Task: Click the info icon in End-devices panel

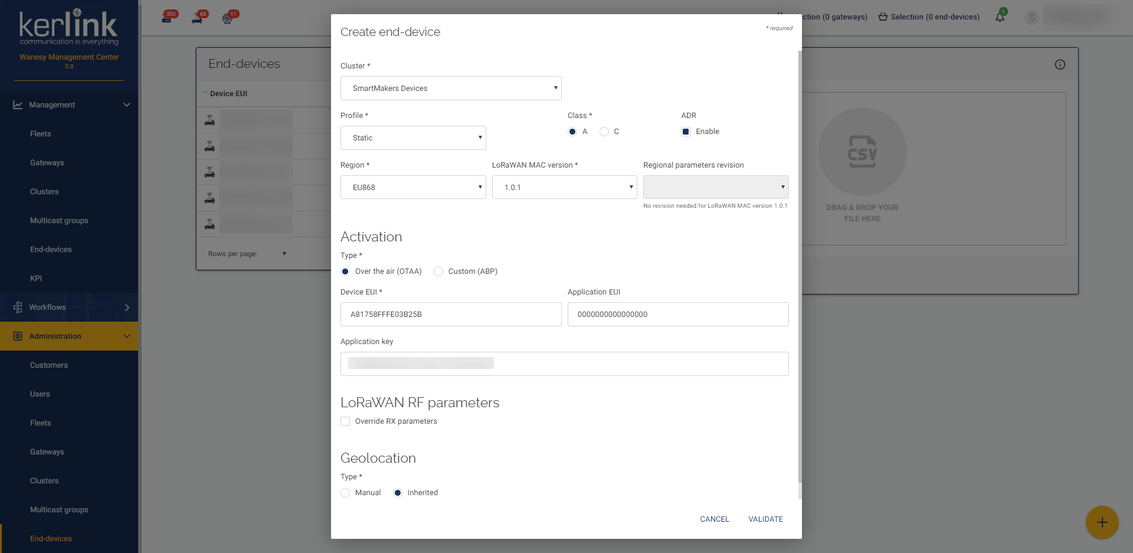Action: 1060,64
